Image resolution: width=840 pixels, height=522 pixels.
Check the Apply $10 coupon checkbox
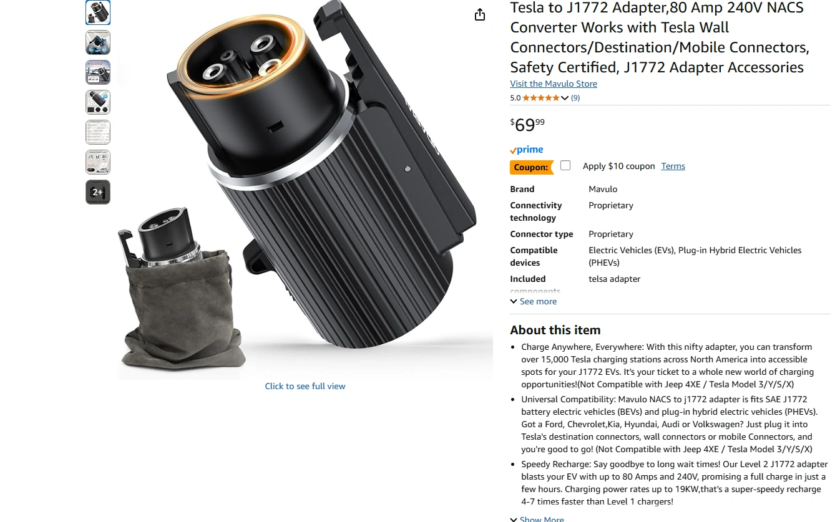click(565, 165)
